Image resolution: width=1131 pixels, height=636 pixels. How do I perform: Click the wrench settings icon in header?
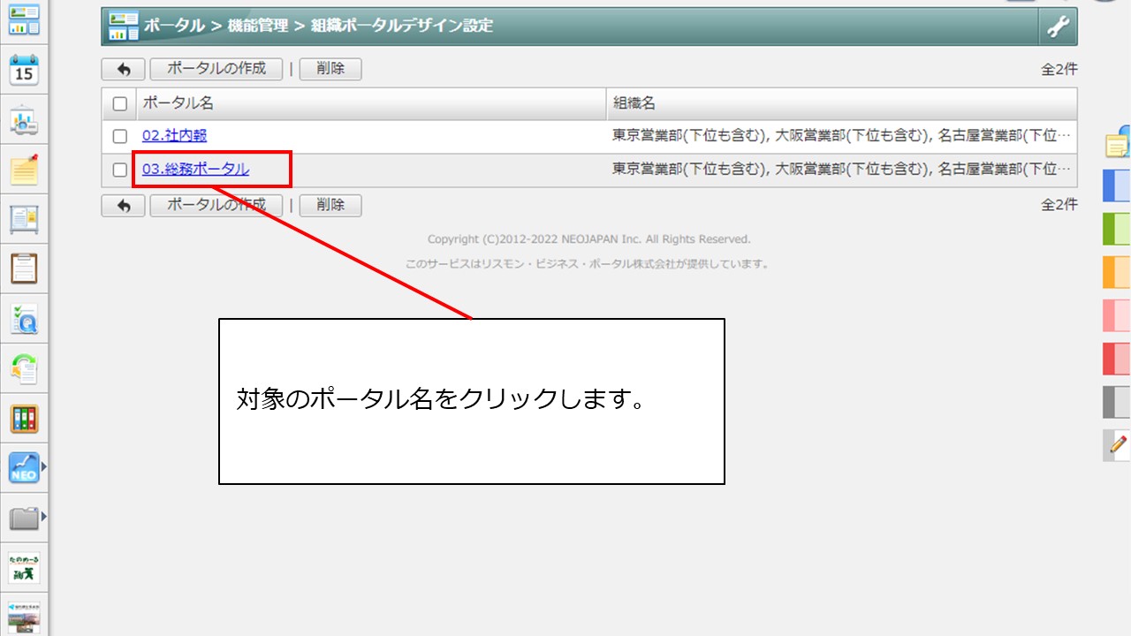(1058, 26)
